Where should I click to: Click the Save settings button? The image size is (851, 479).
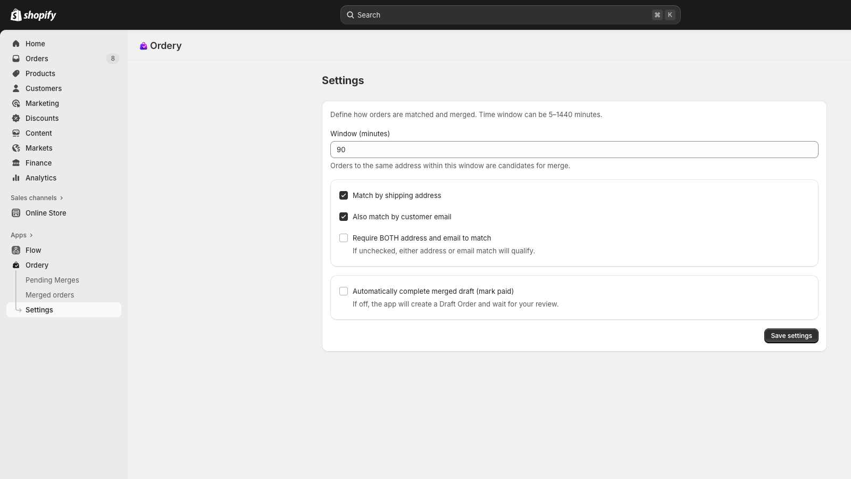point(791,336)
